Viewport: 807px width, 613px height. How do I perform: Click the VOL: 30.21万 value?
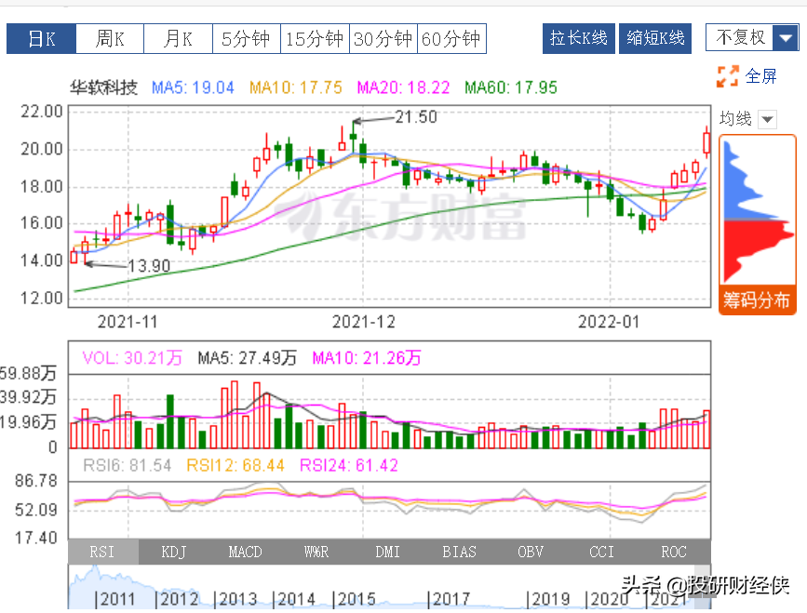coord(132,358)
